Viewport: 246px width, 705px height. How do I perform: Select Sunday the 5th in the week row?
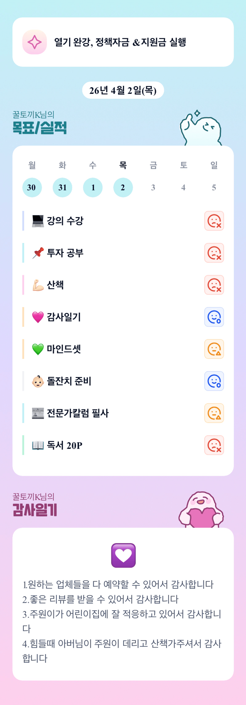click(x=214, y=188)
